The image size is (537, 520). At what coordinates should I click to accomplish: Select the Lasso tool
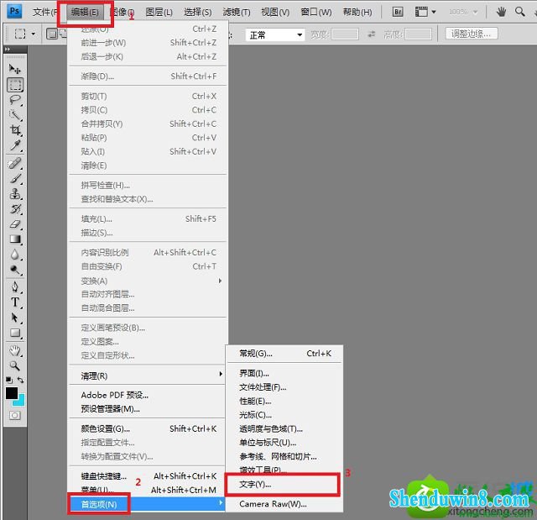click(15, 100)
